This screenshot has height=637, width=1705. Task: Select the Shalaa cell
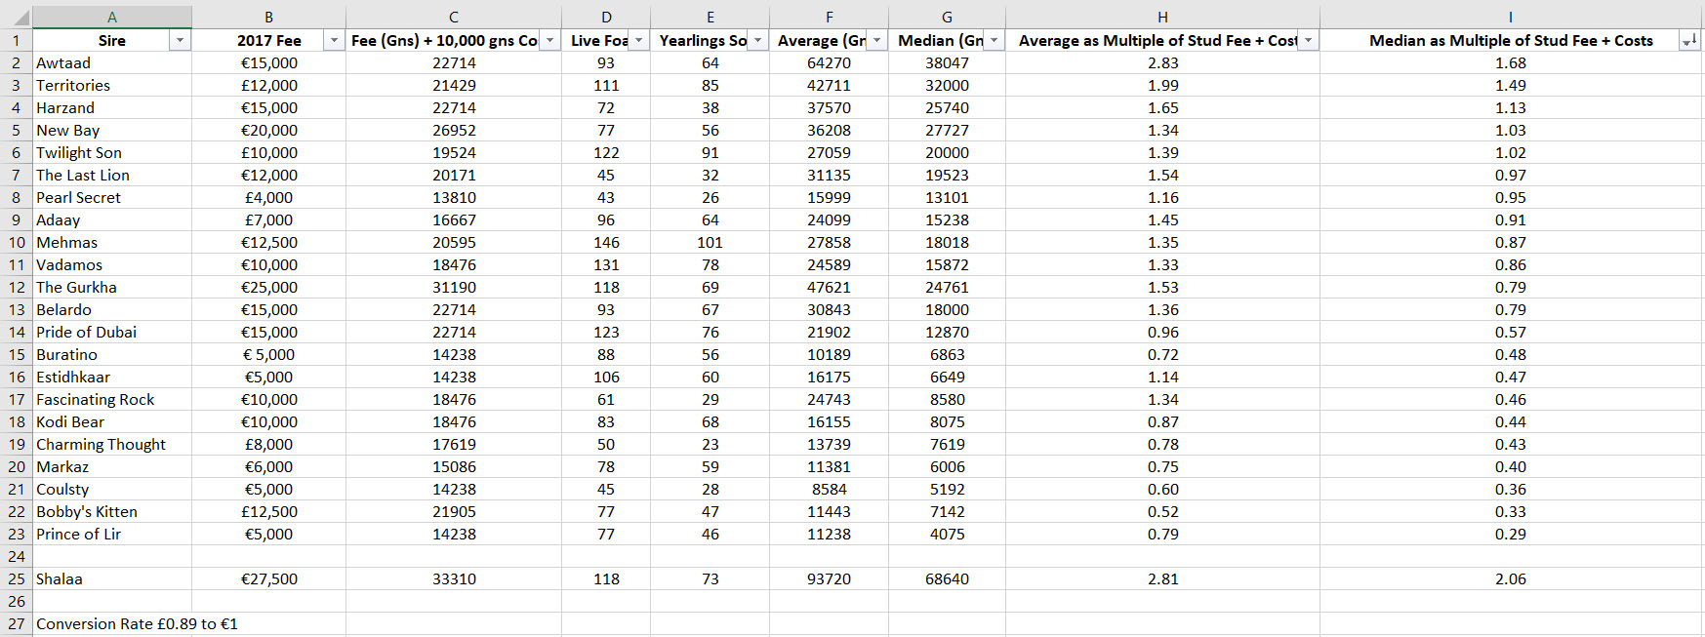112,578
